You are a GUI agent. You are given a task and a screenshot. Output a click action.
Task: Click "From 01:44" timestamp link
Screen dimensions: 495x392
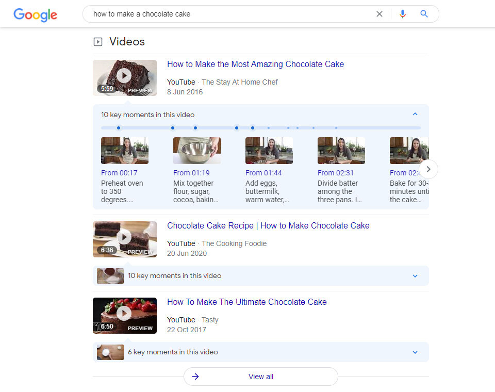pyautogui.click(x=263, y=173)
